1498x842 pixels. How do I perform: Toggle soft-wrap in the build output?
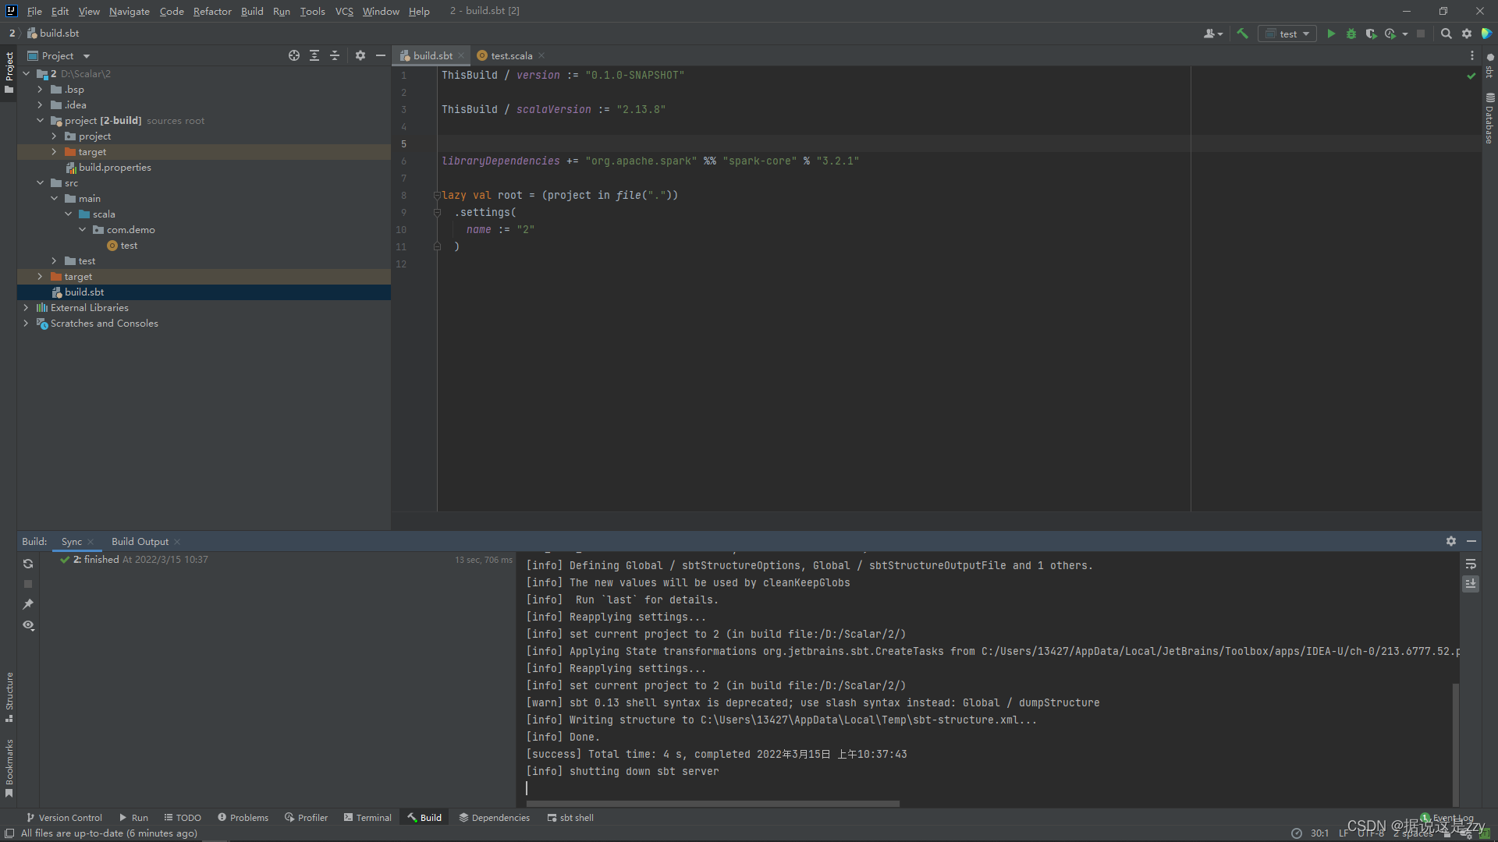[x=1471, y=564]
